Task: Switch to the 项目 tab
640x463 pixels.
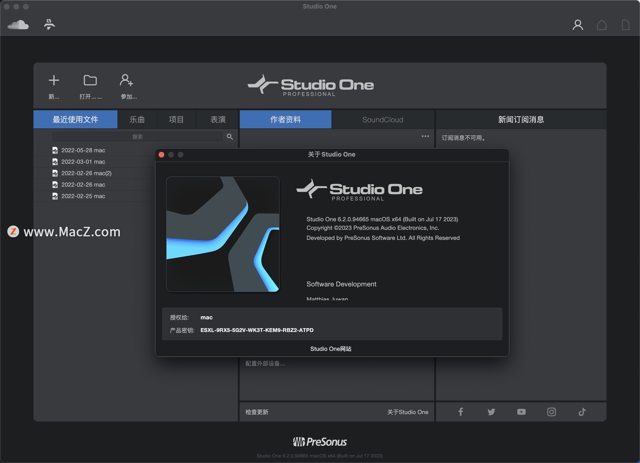Action: 176,119
